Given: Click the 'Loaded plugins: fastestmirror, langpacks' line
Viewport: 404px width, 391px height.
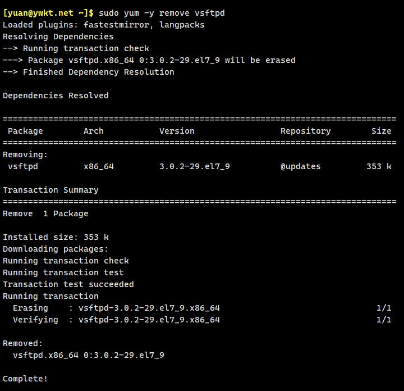Looking at the screenshot, I should (103, 25).
